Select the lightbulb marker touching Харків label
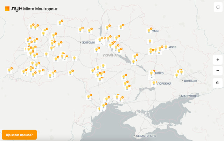Image resolution: width=224 pixels, height=141 pixels. pos(166,47)
